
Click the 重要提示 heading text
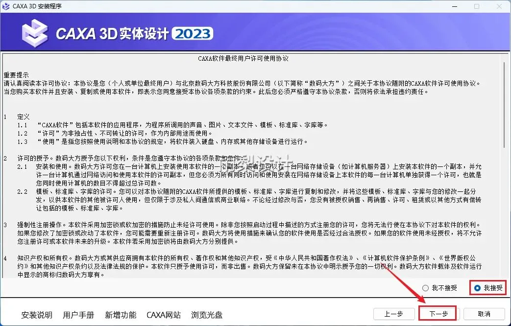pos(16,75)
